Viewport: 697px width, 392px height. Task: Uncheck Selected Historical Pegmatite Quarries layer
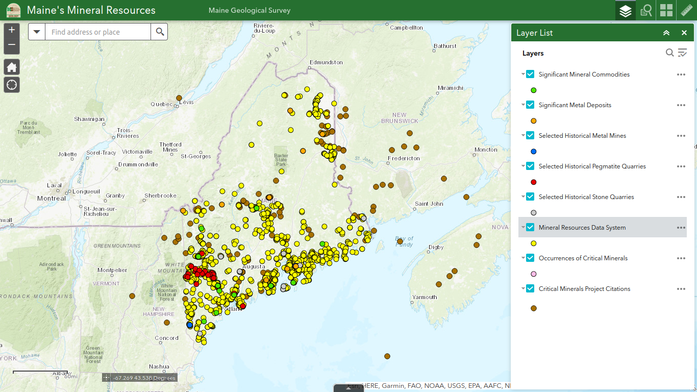point(530,166)
